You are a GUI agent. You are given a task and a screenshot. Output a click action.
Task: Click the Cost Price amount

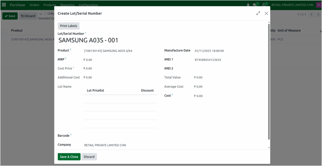pos(88,69)
